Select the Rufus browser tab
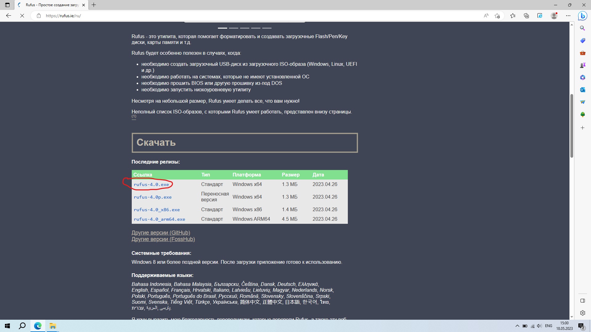 click(52, 5)
